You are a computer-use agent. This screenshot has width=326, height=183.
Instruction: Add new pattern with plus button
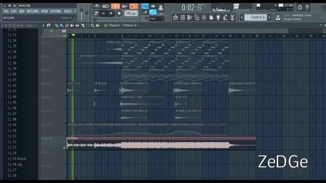(269, 17)
